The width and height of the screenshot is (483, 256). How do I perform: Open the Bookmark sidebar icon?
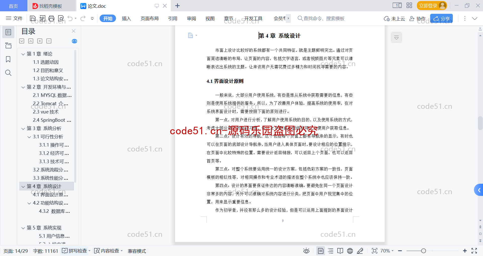click(8, 59)
